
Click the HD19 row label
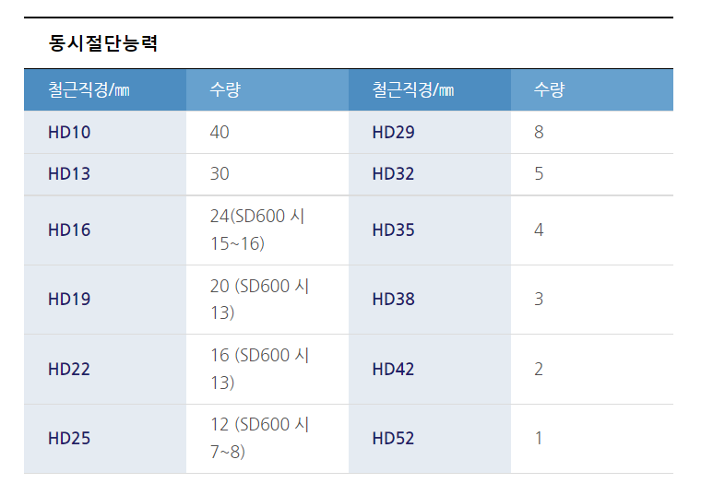pos(69,300)
